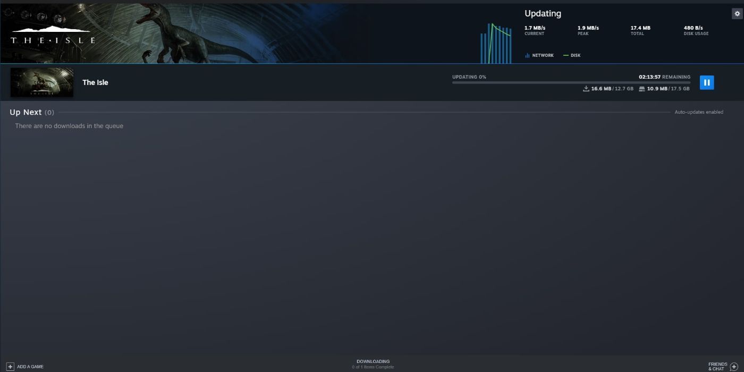Click the Network bar-chart legend icon
This screenshot has width=744, height=372.
click(527, 55)
